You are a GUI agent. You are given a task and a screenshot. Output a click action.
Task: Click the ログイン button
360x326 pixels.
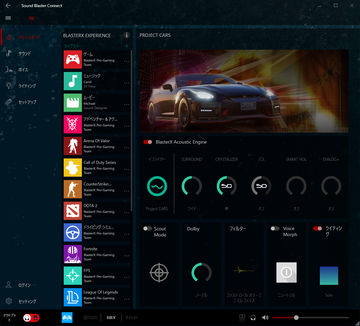click(24, 285)
